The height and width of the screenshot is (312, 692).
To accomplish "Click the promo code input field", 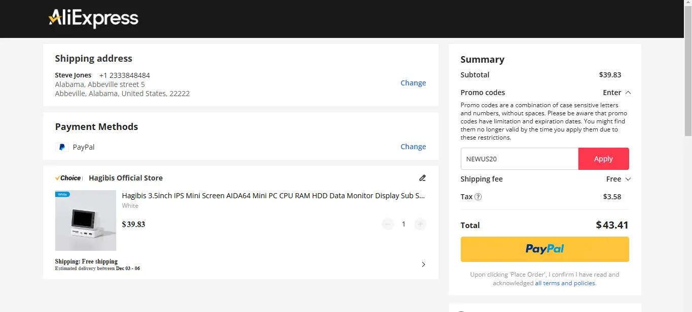I will (519, 159).
